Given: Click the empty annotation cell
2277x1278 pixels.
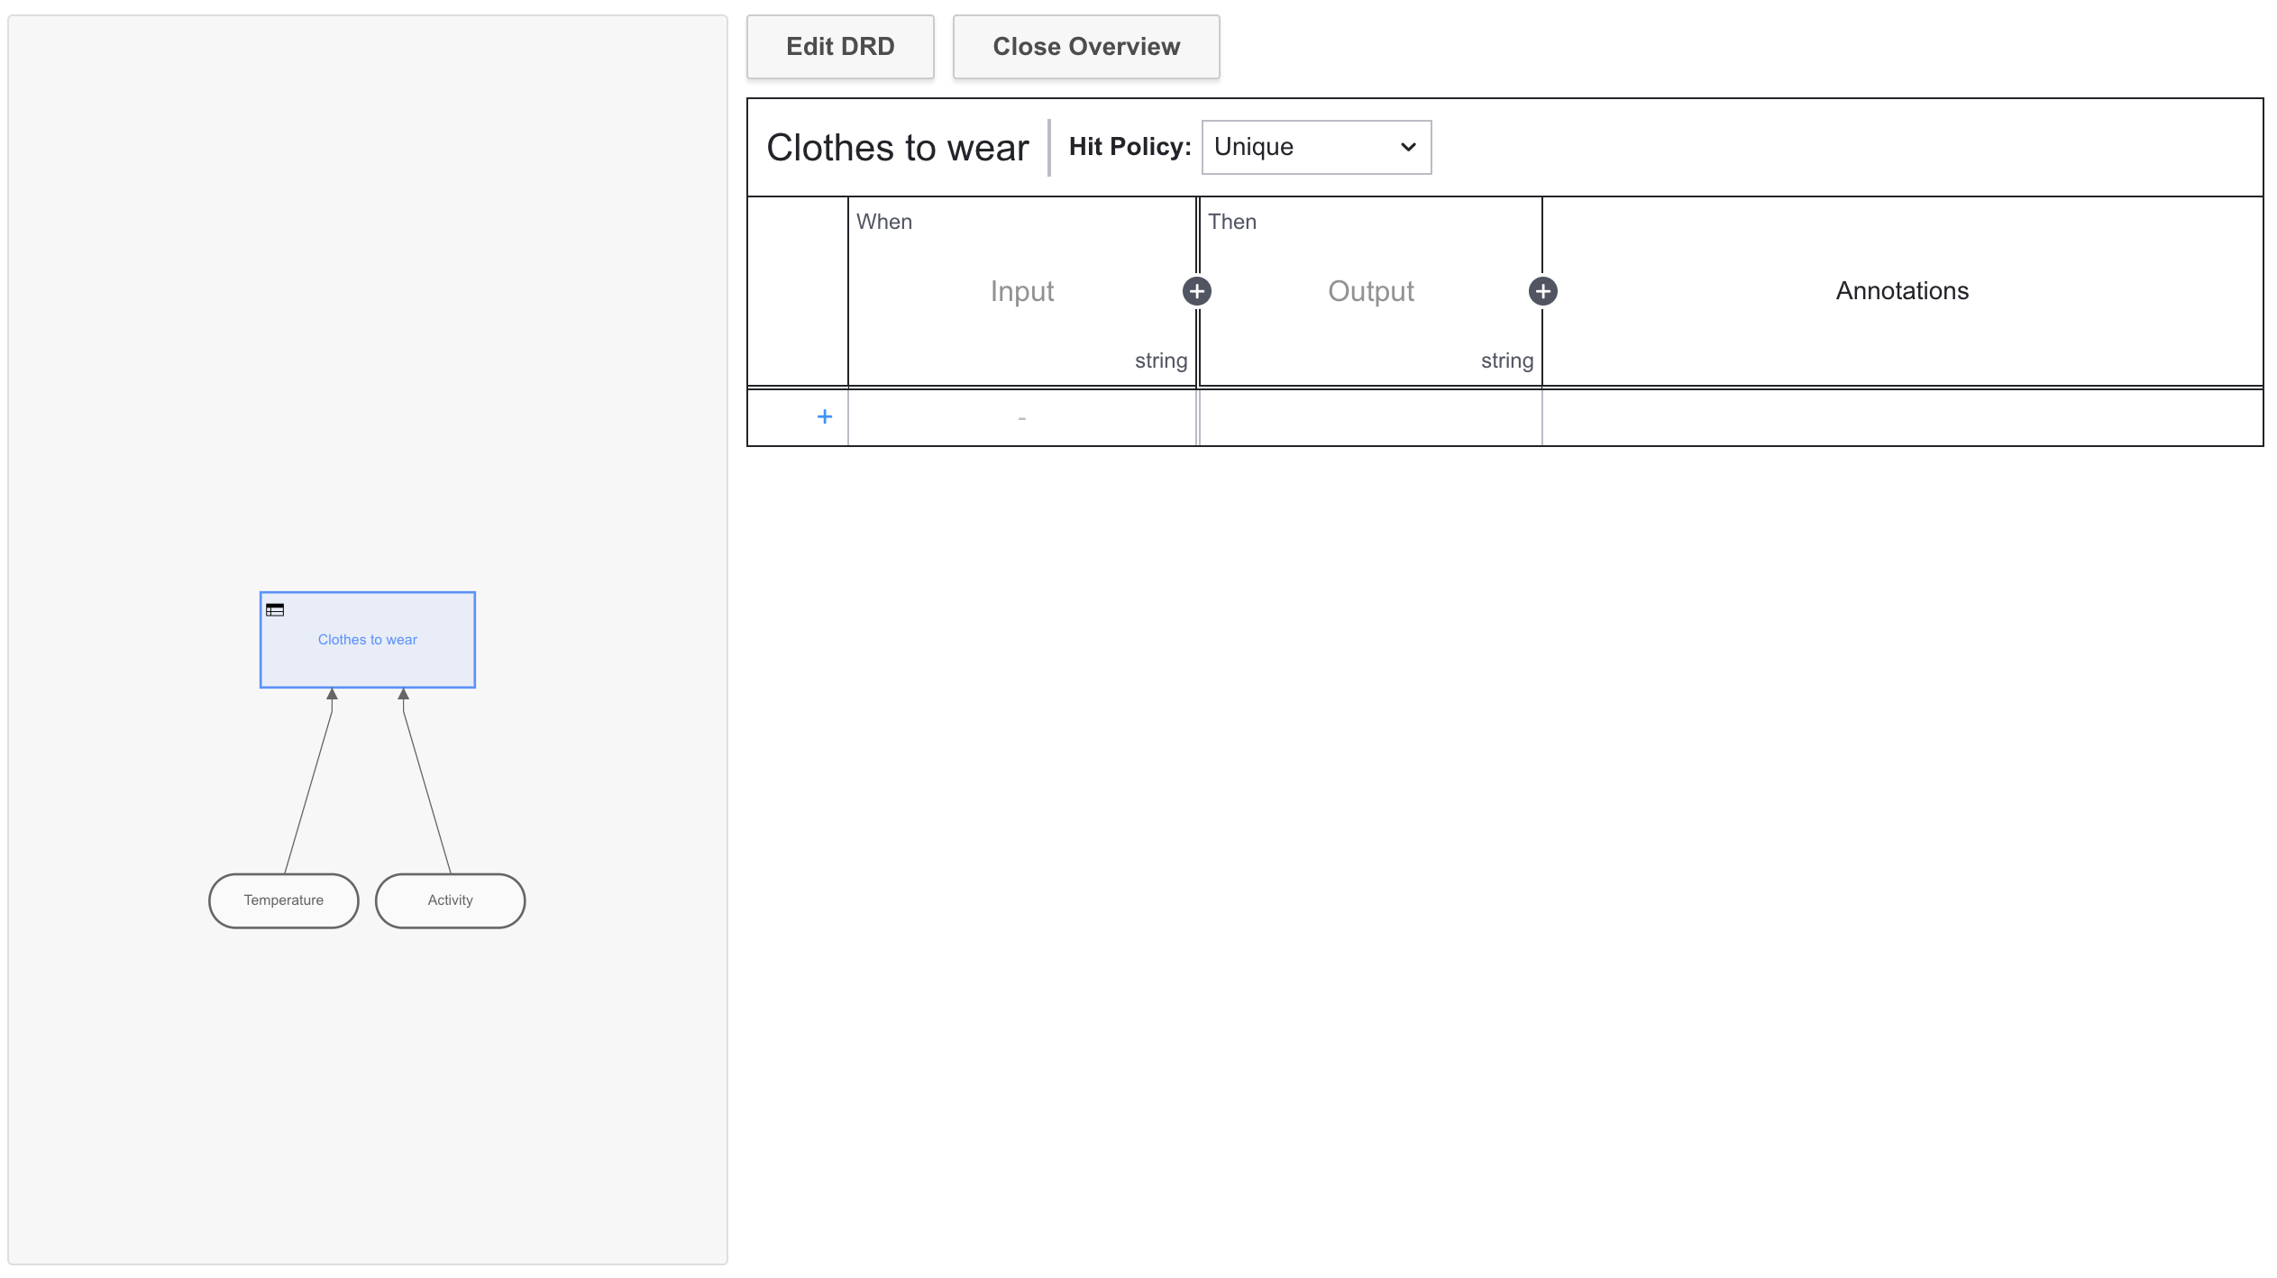Looking at the screenshot, I should [x=1901, y=417].
